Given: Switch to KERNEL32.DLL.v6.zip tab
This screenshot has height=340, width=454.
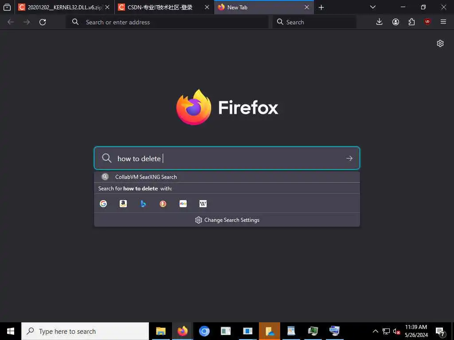Looking at the screenshot, I should (x=65, y=7).
